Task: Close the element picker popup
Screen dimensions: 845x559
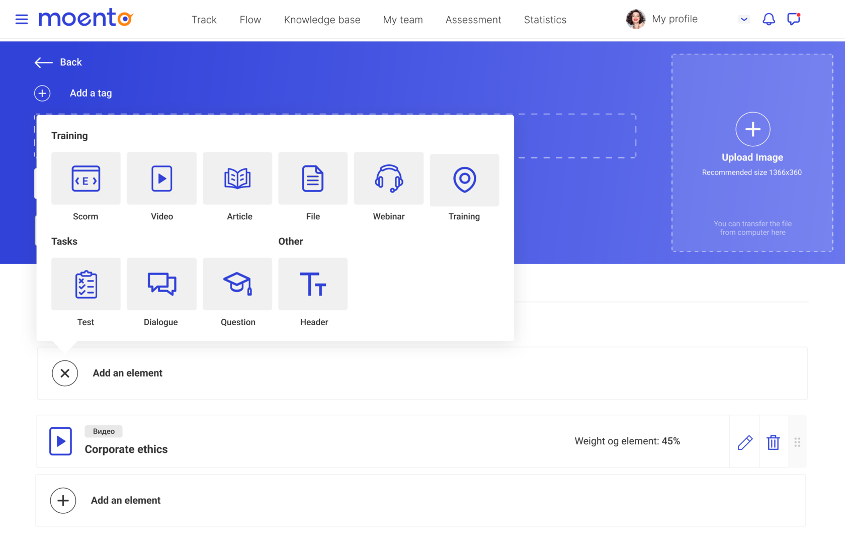Action: 65,373
